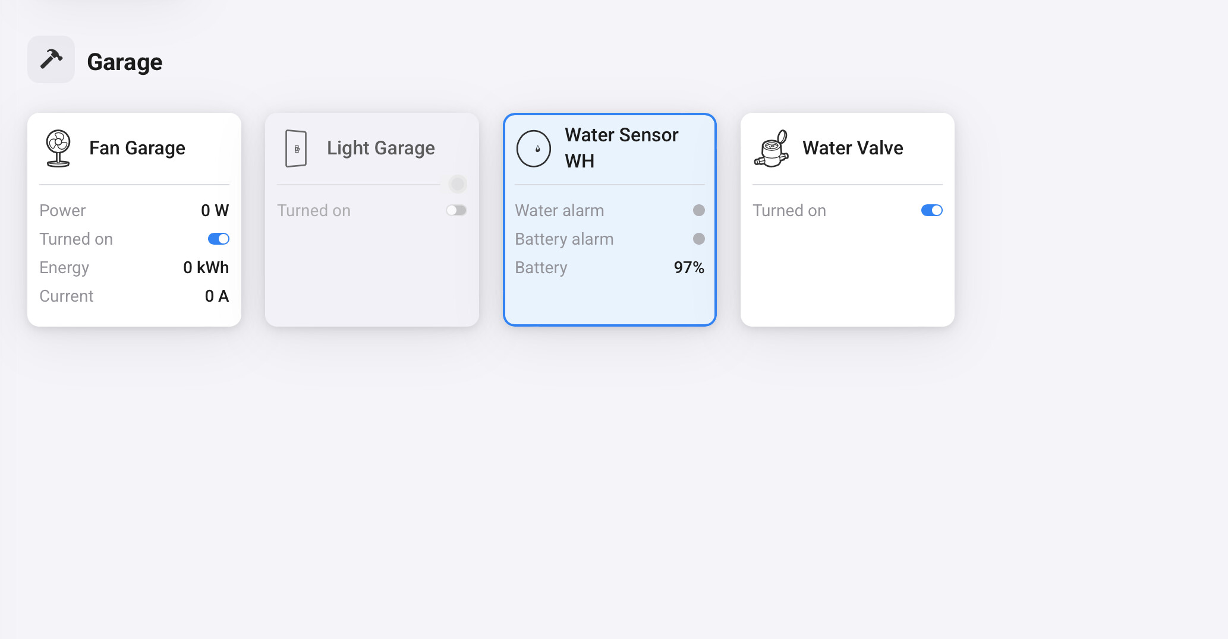The height and width of the screenshot is (639, 1228).
Task: Open the Light Garage device title
Action: [381, 148]
